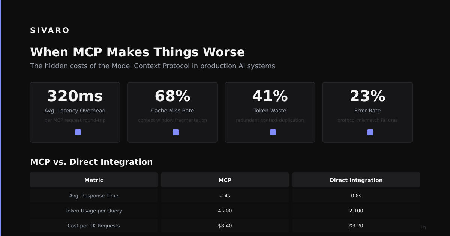Click the square icon under Avg. Latency Overhead
The height and width of the screenshot is (236, 450).
78,132
